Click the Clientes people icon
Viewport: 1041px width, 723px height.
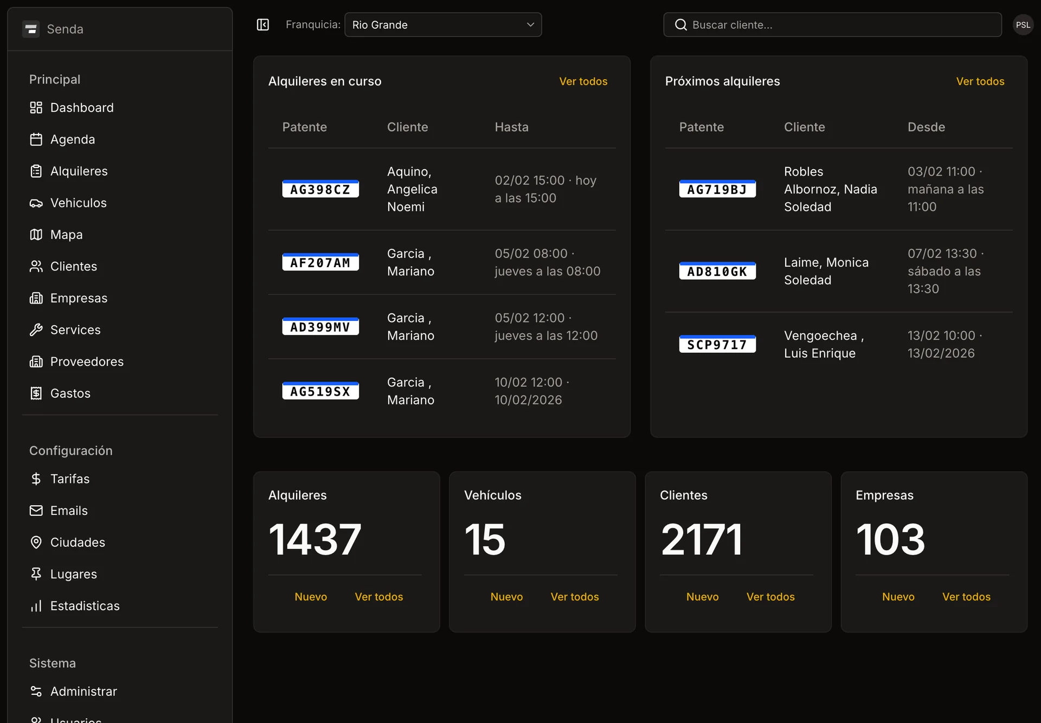[36, 266]
